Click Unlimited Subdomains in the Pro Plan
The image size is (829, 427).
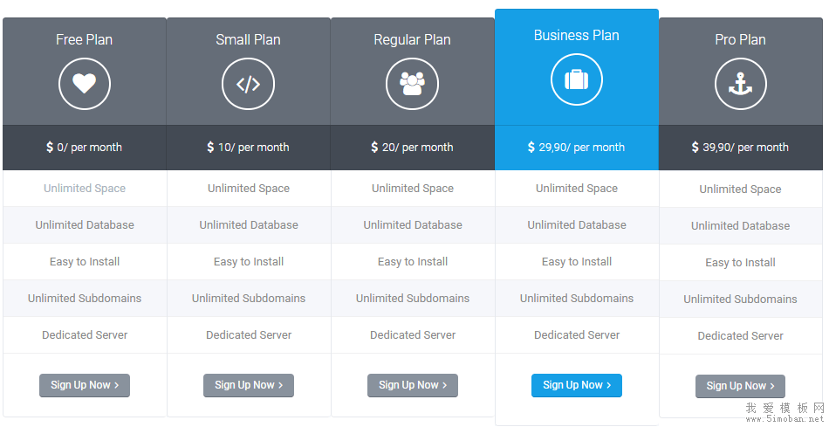tap(740, 300)
